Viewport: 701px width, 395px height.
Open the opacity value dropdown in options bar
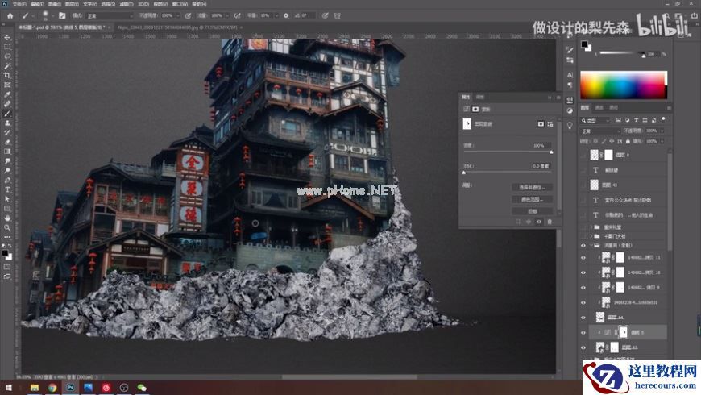[177, 15]
